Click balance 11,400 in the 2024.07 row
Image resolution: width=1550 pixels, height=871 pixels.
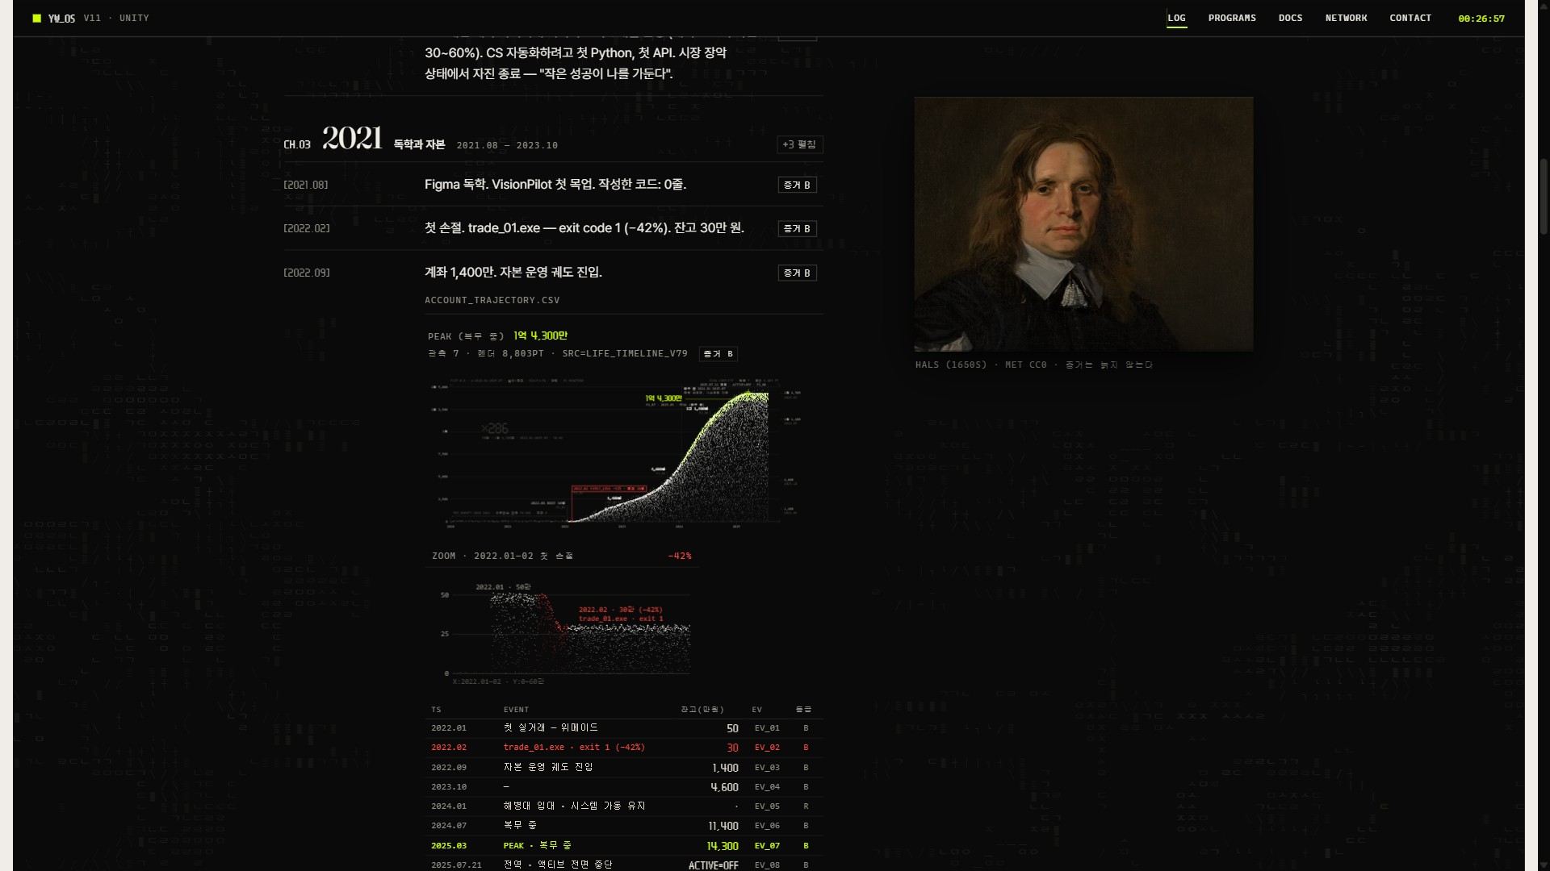723,826
